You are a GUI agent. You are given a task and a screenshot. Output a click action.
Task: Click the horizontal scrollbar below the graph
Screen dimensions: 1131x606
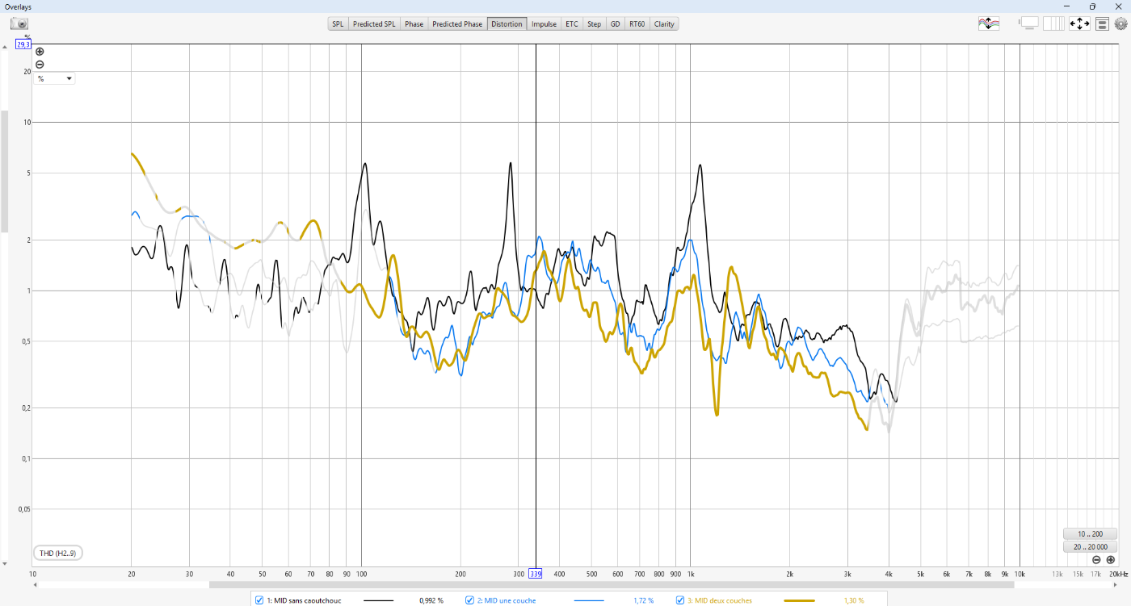[x=565, y=584]
